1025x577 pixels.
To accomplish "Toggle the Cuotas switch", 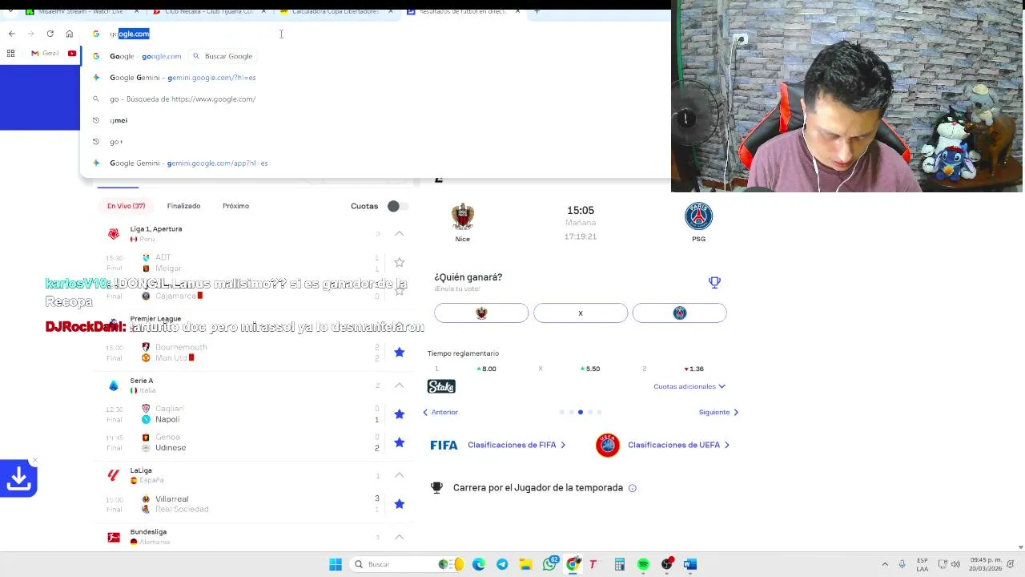I will [x=397, y=206].
